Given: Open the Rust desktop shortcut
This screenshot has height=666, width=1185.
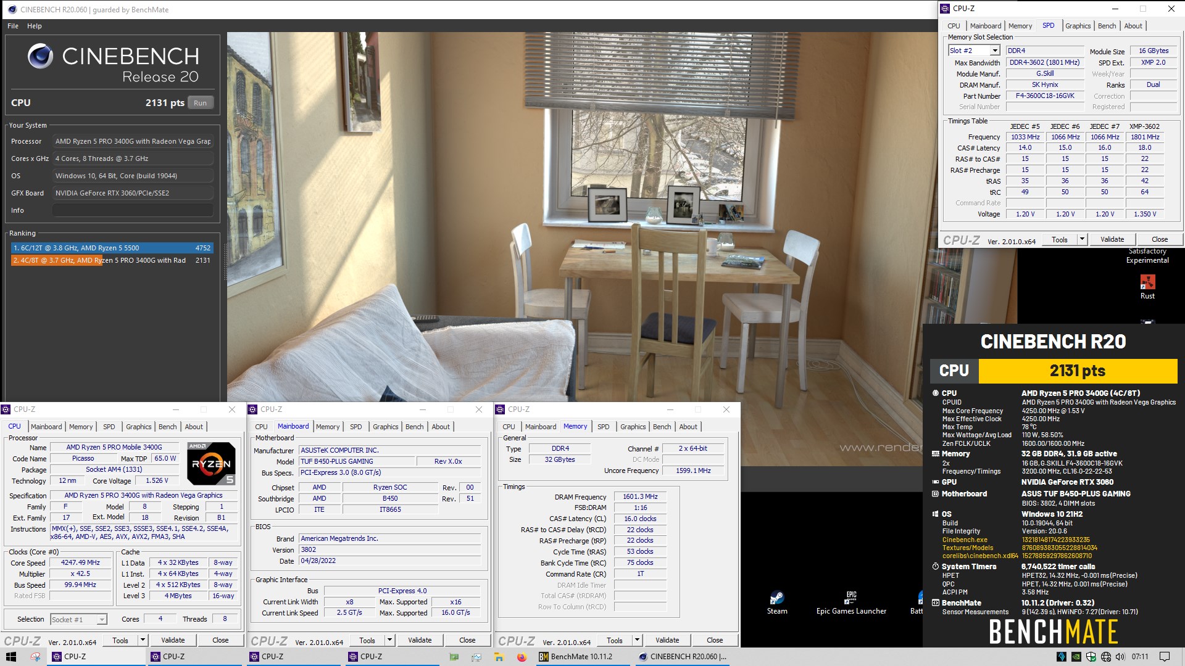Looking at the screenshot, I should click(1147, 287).
